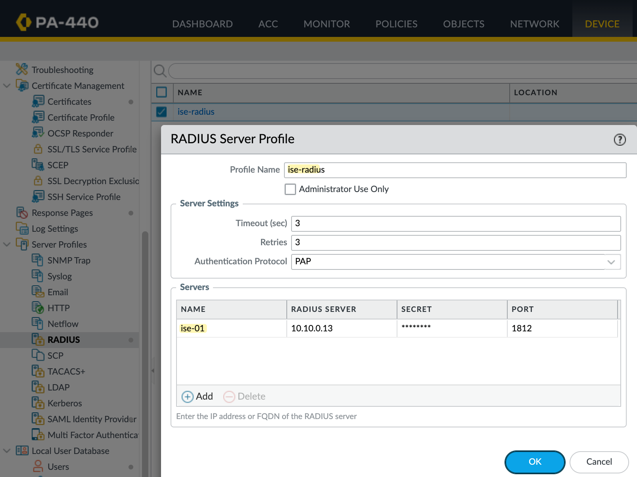Click the SSL/TLS Service Profile lock icon
637x477 pixels.
click(x=38, y=149)
